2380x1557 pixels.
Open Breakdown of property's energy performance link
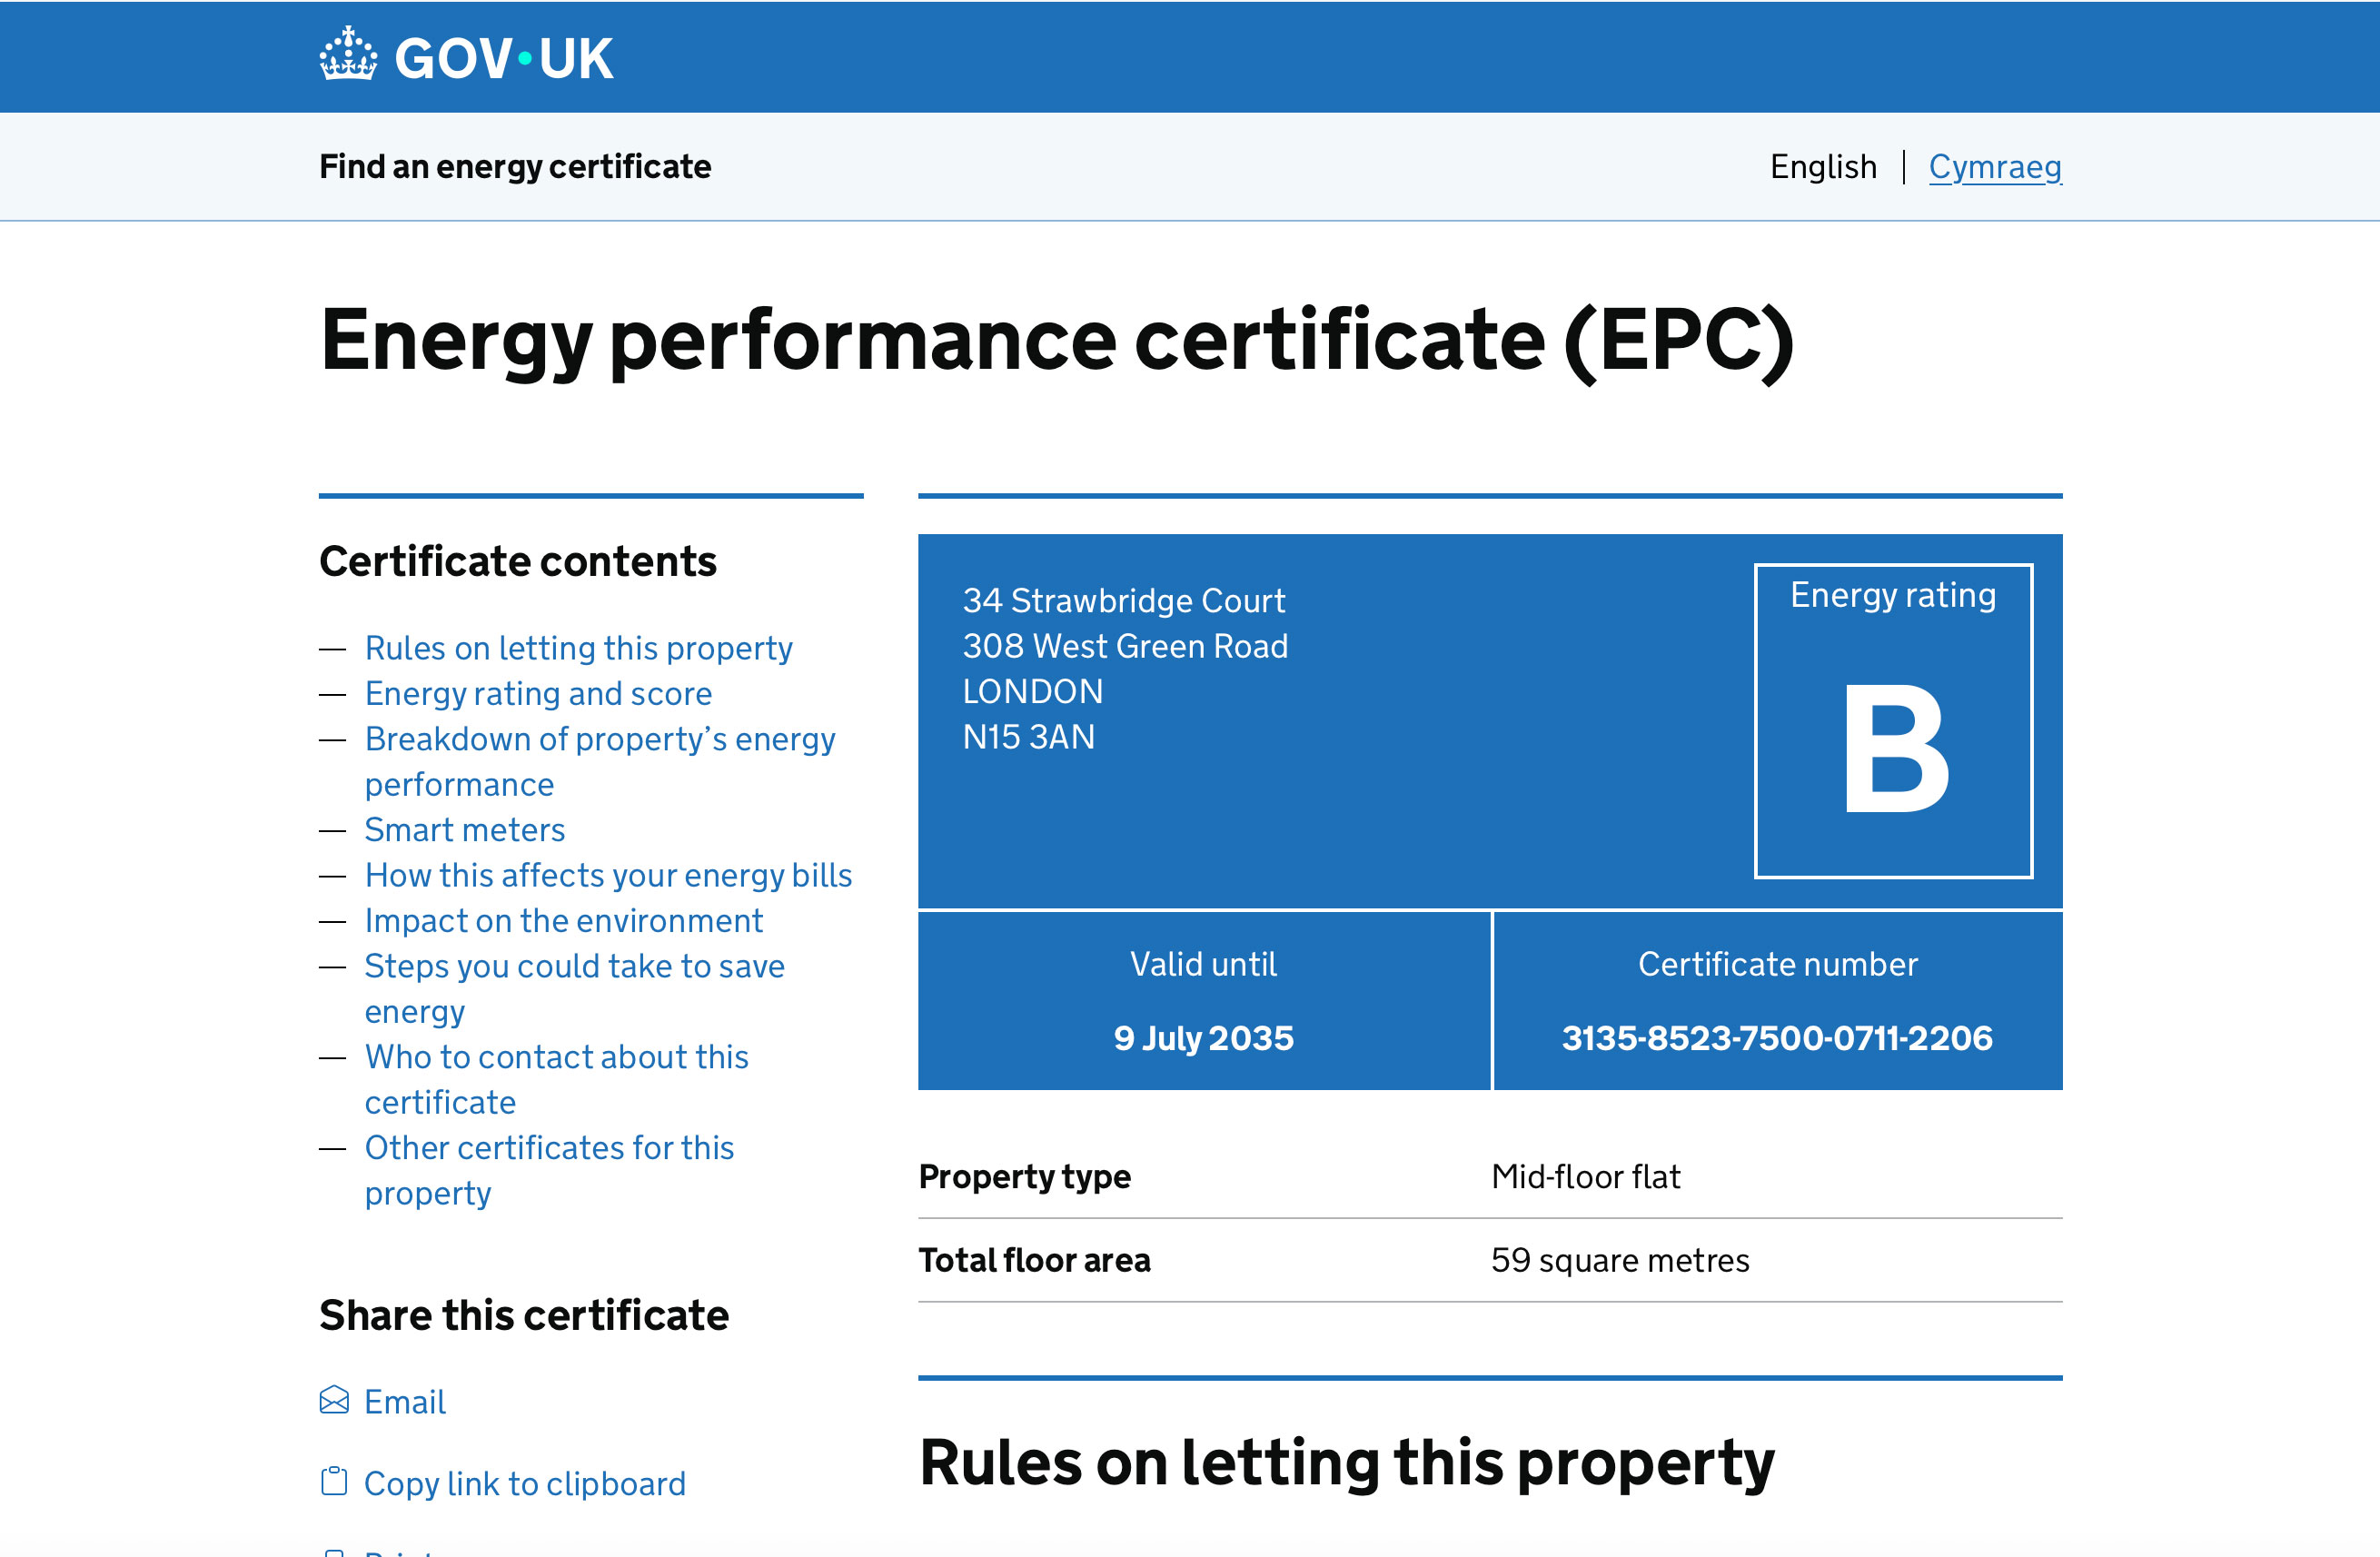pos(599,739)
